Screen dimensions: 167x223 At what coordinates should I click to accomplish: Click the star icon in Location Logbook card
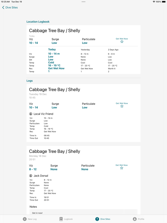tap(122, 42)
